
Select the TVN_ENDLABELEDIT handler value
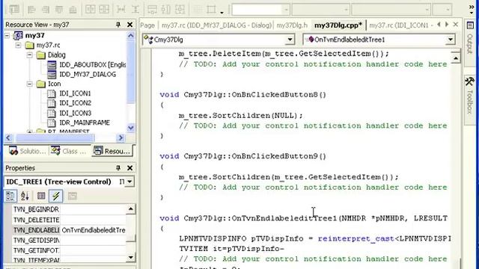click(x=93, y=230)
